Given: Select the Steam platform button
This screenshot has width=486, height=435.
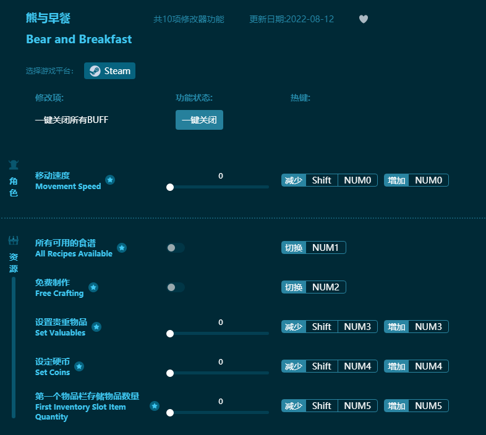Looking at the screenshot, I should click(109, 70).
